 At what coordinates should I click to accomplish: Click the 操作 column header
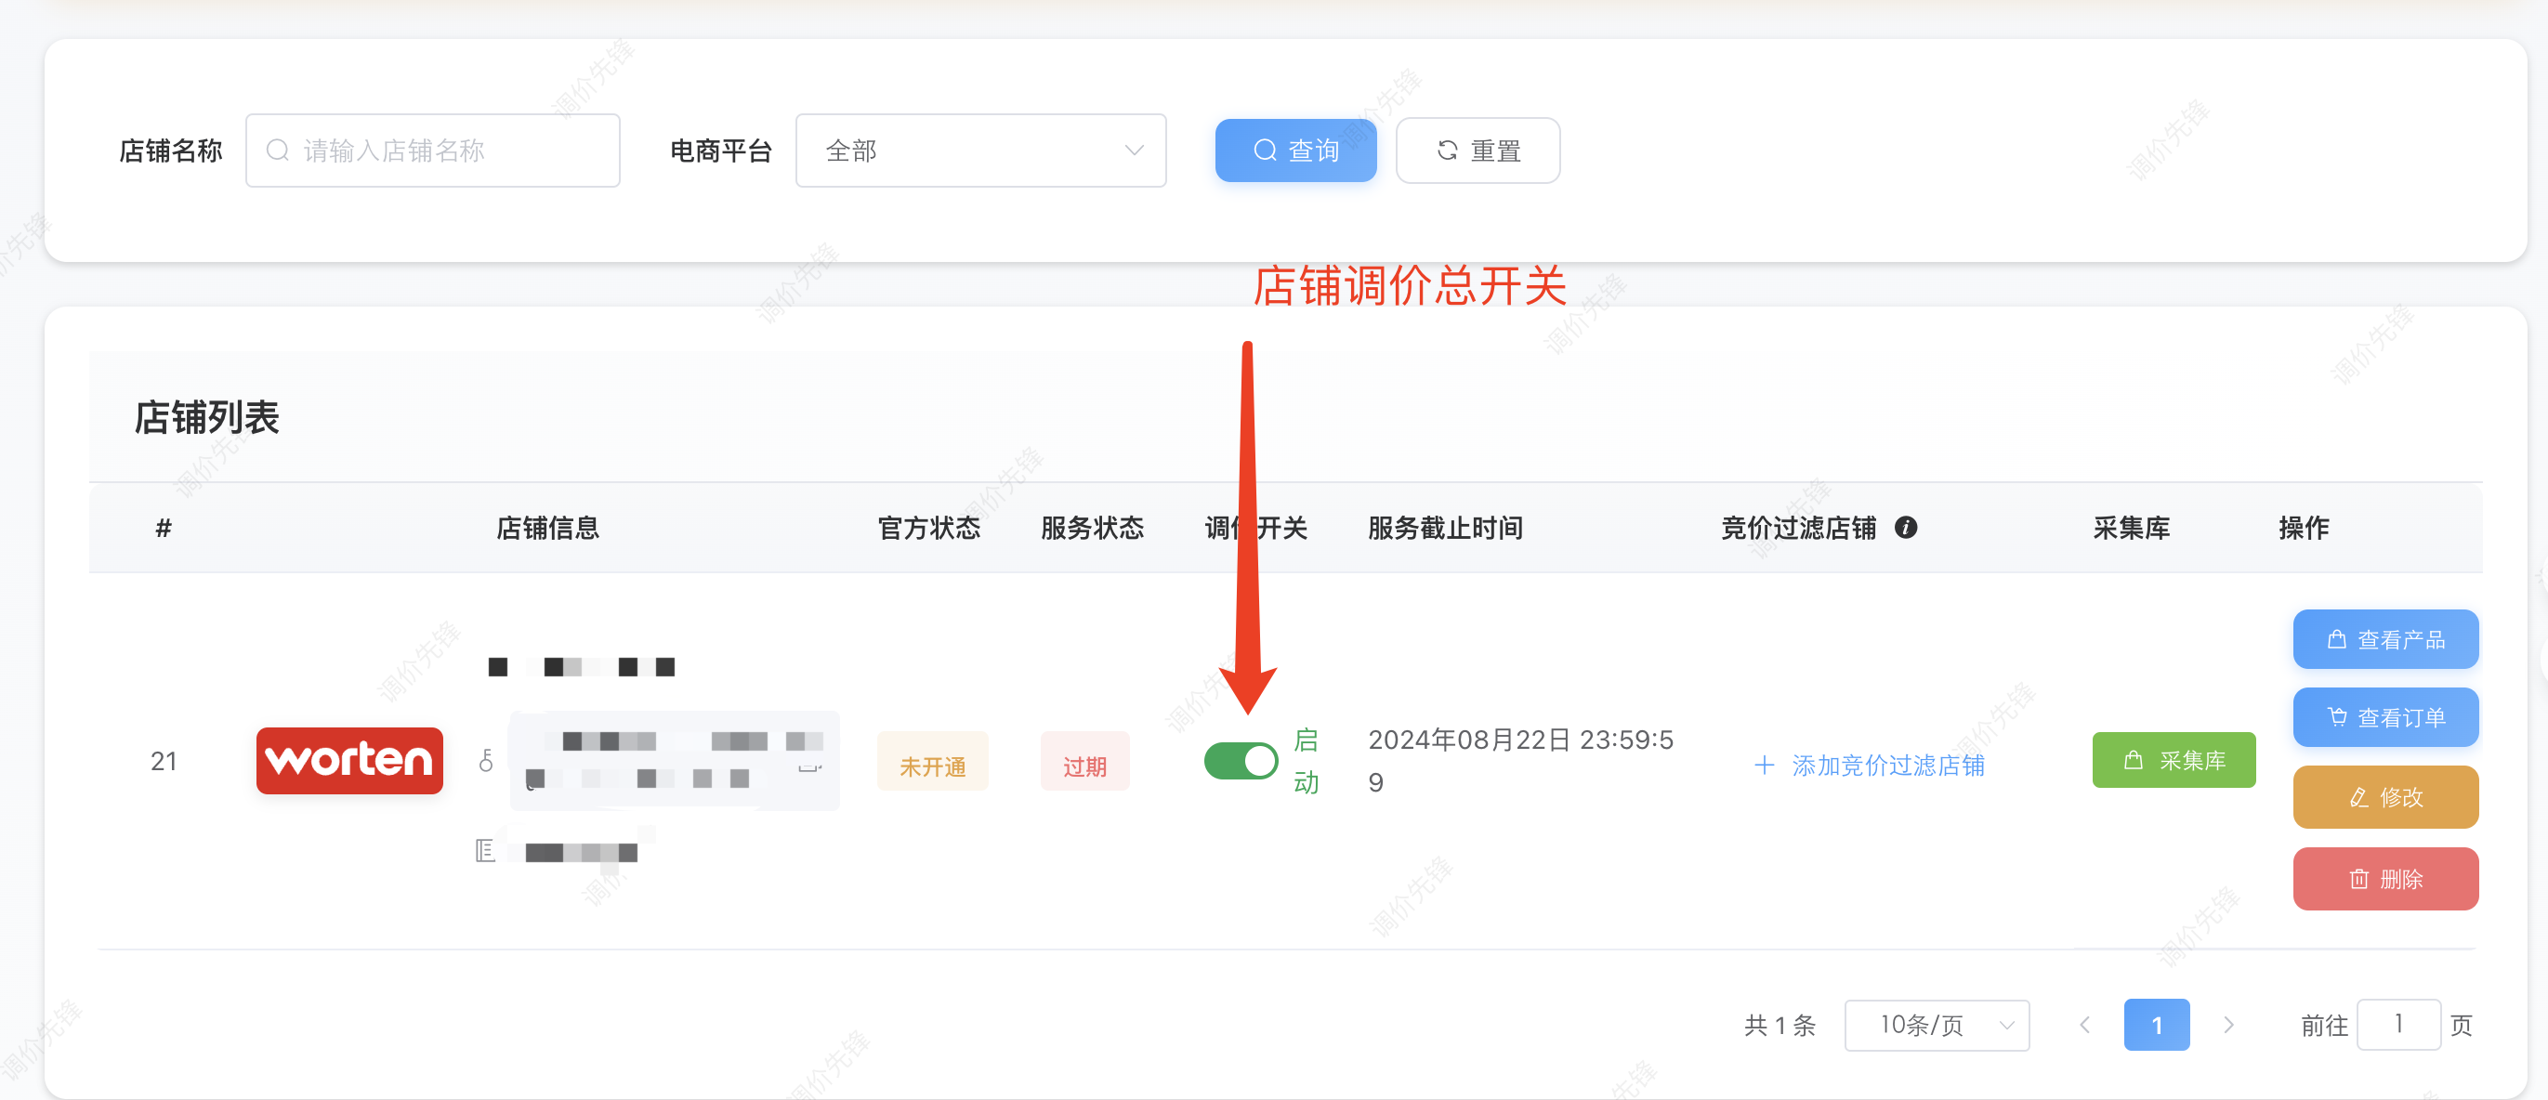pos(2304,528)
